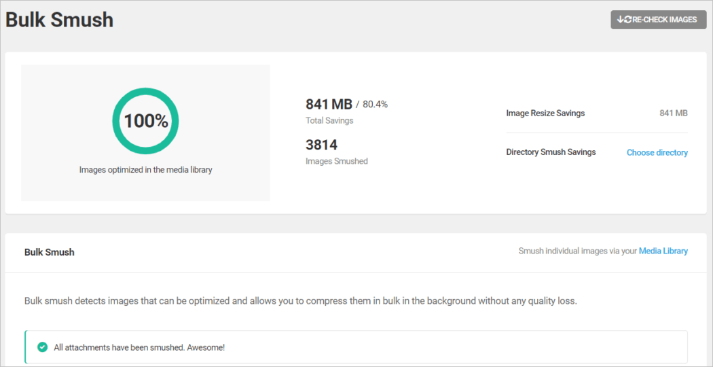Click the 100% circular progress ring
The height and width of the screenshot is (367, 713).
(x=145, y=121)
